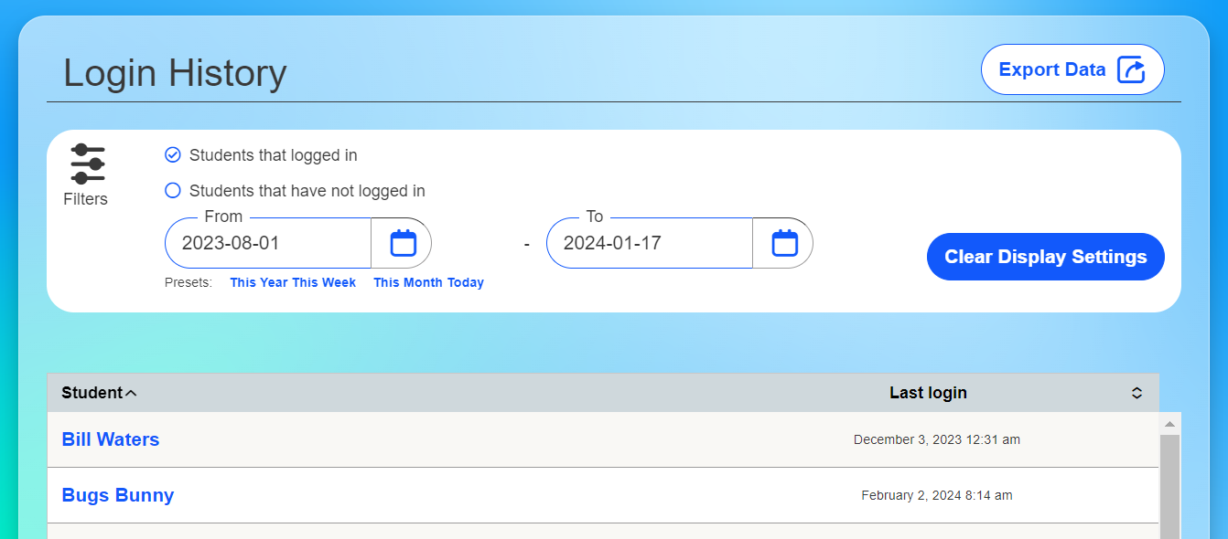Open the From date calendar picker
Image resolution: width=1228 pixels, height=539 pixels.
[403, 243]
